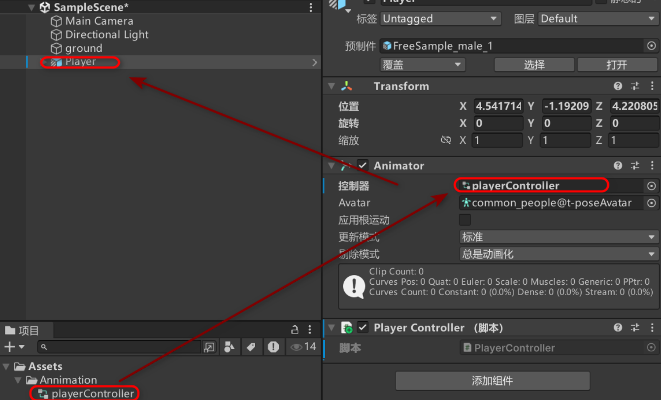Click the 选择 prefab button
This screenshot has width=661, height=400.
pos(534,65)
